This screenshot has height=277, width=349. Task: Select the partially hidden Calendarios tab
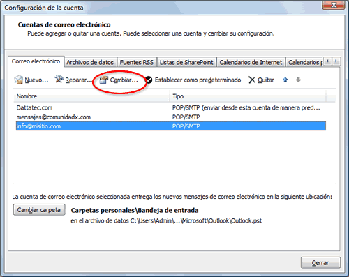(305, 62)
